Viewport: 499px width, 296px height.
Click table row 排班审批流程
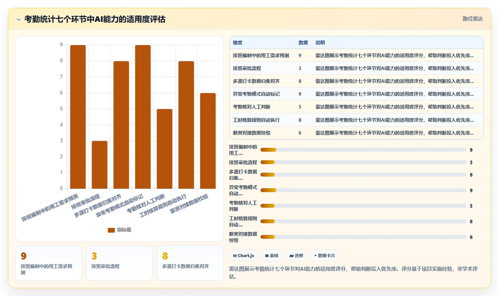click(356, 68)
